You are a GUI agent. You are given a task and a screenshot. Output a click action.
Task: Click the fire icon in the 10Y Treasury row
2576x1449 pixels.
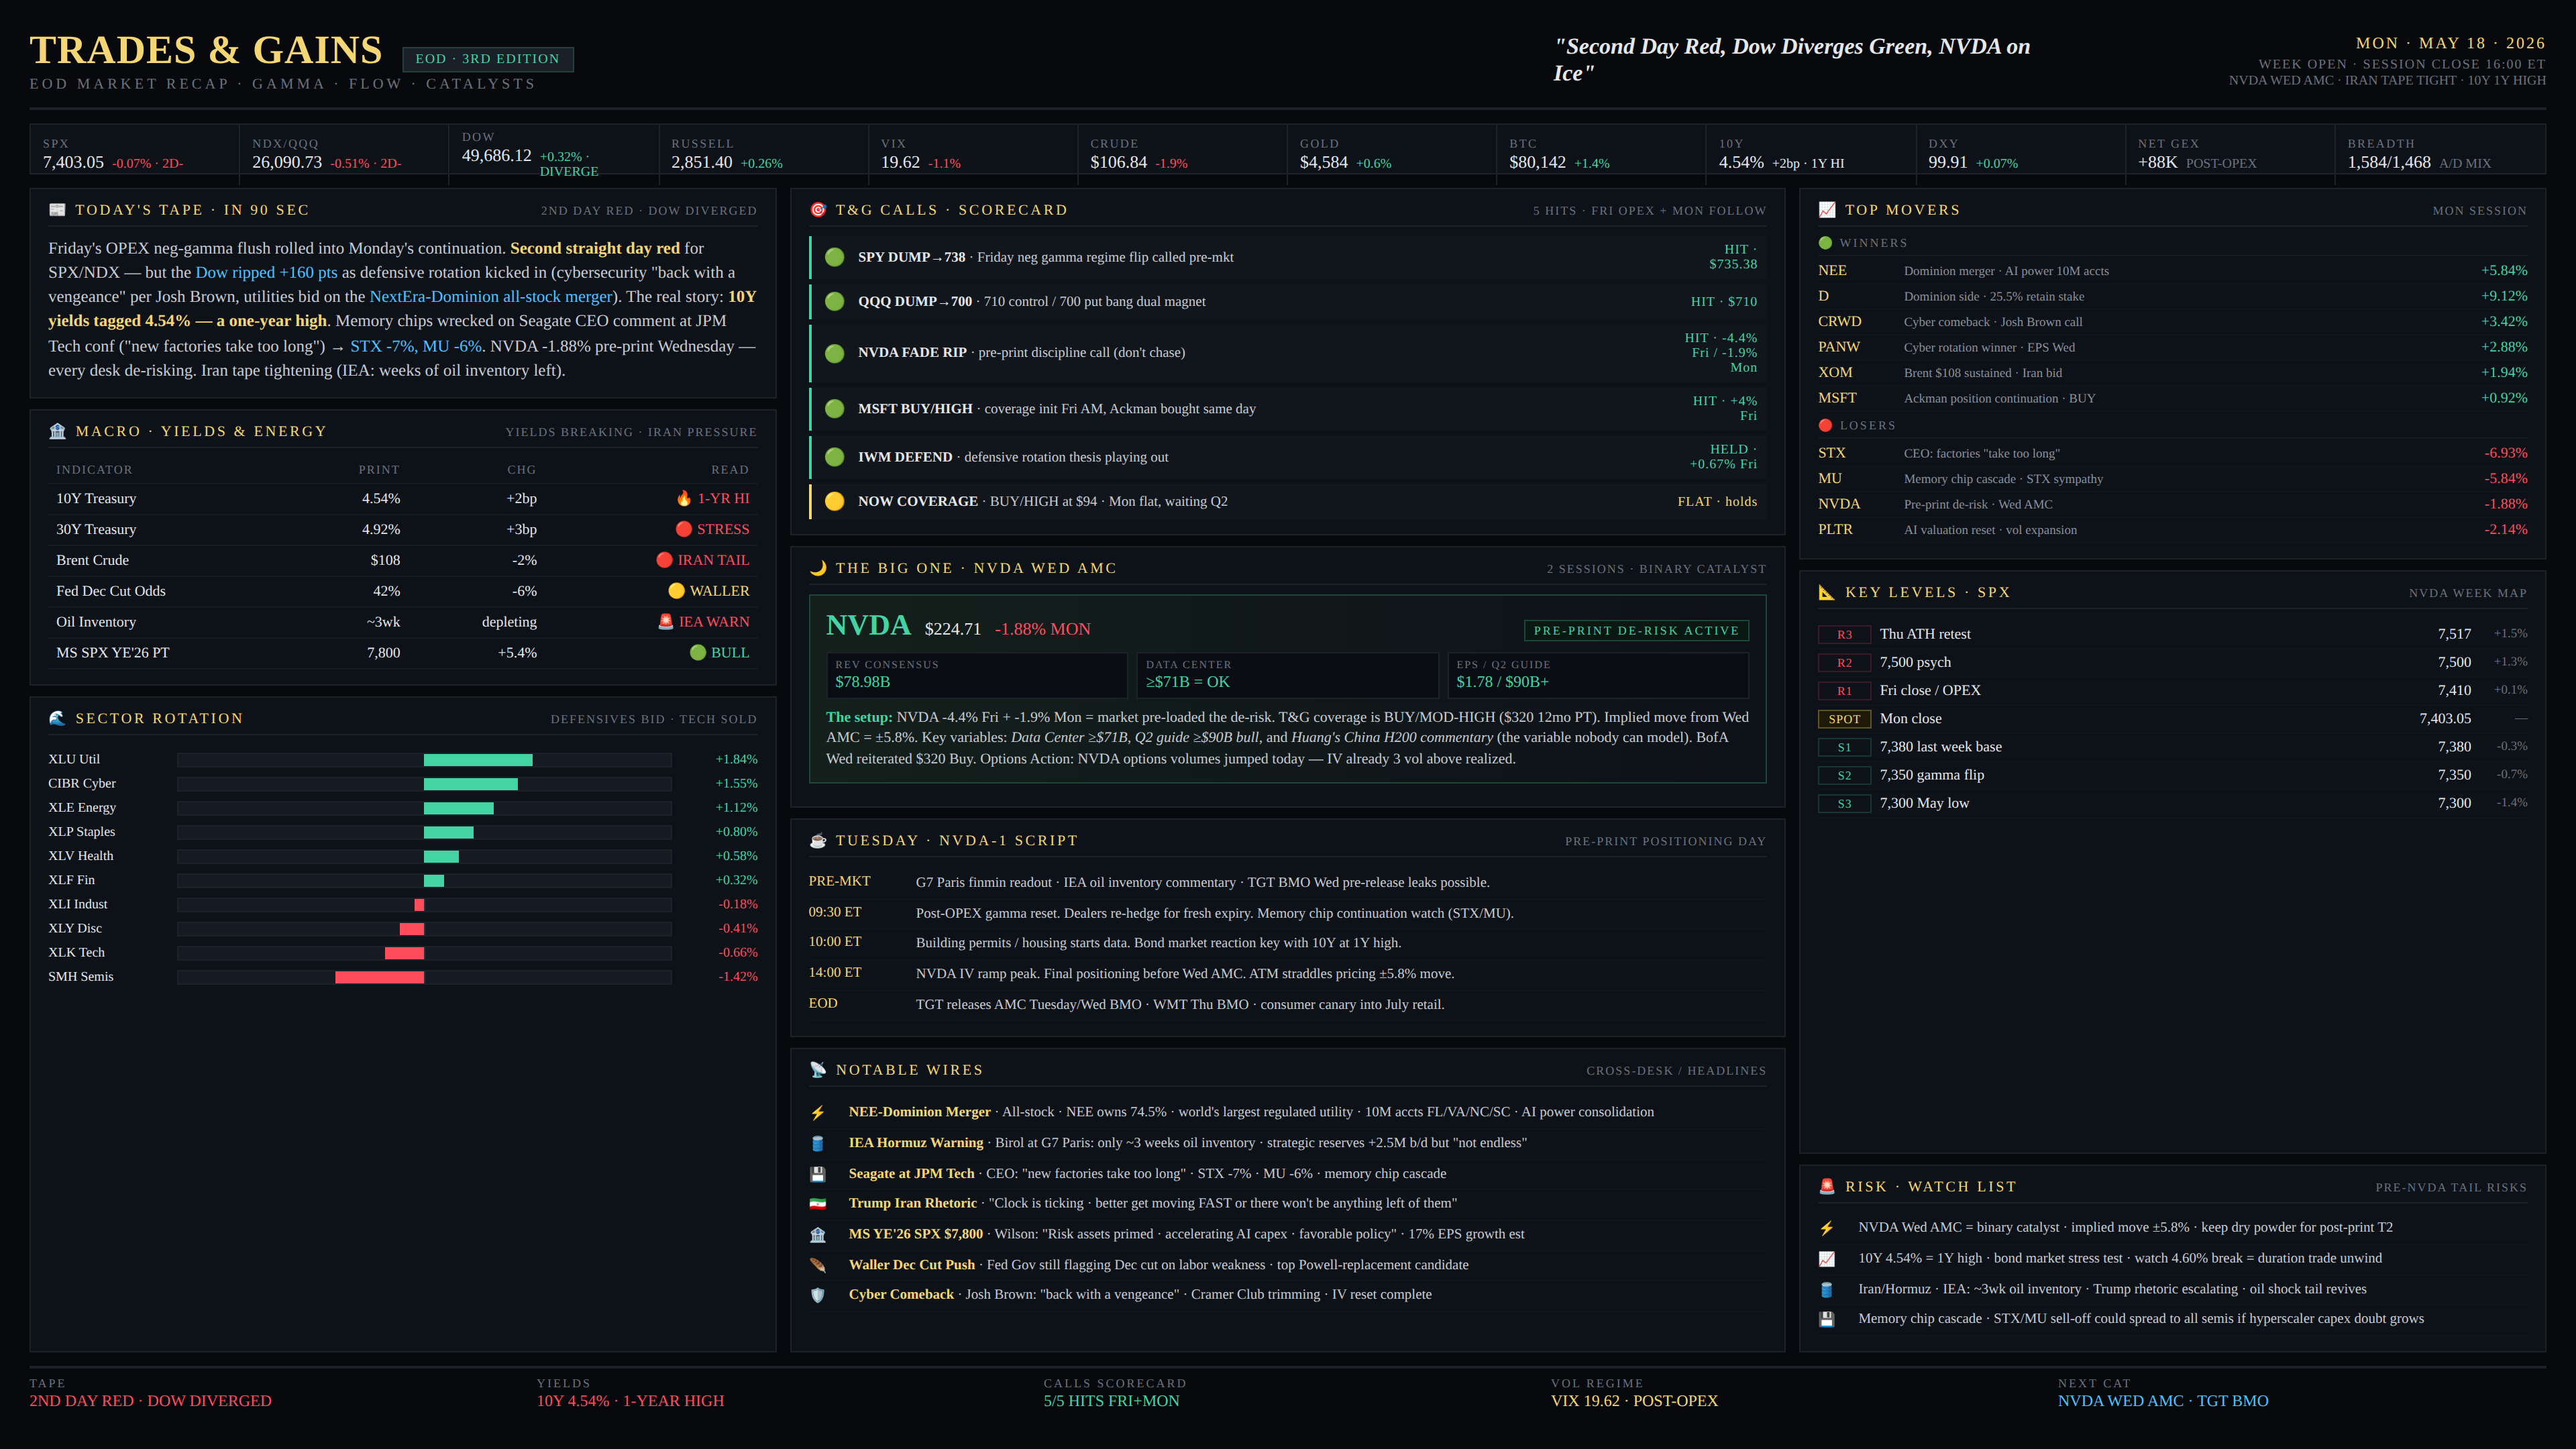(684, 498)
